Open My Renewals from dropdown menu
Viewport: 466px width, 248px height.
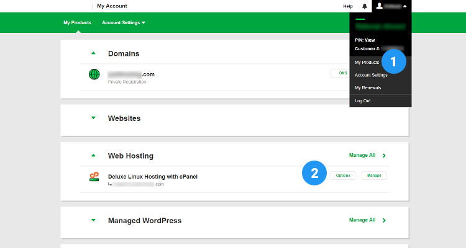[368, 88]
